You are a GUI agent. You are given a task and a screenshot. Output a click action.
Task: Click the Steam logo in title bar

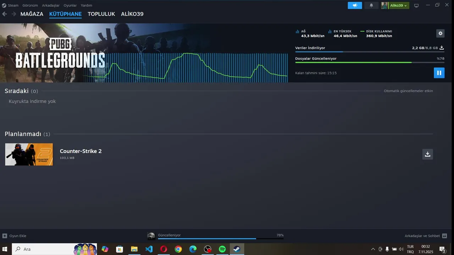point(4,5)
